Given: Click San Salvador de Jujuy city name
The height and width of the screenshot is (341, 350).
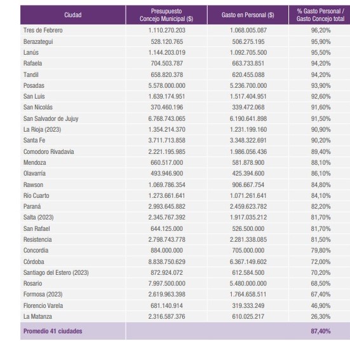Looking at the screenshot, I should tap(51, 118).
